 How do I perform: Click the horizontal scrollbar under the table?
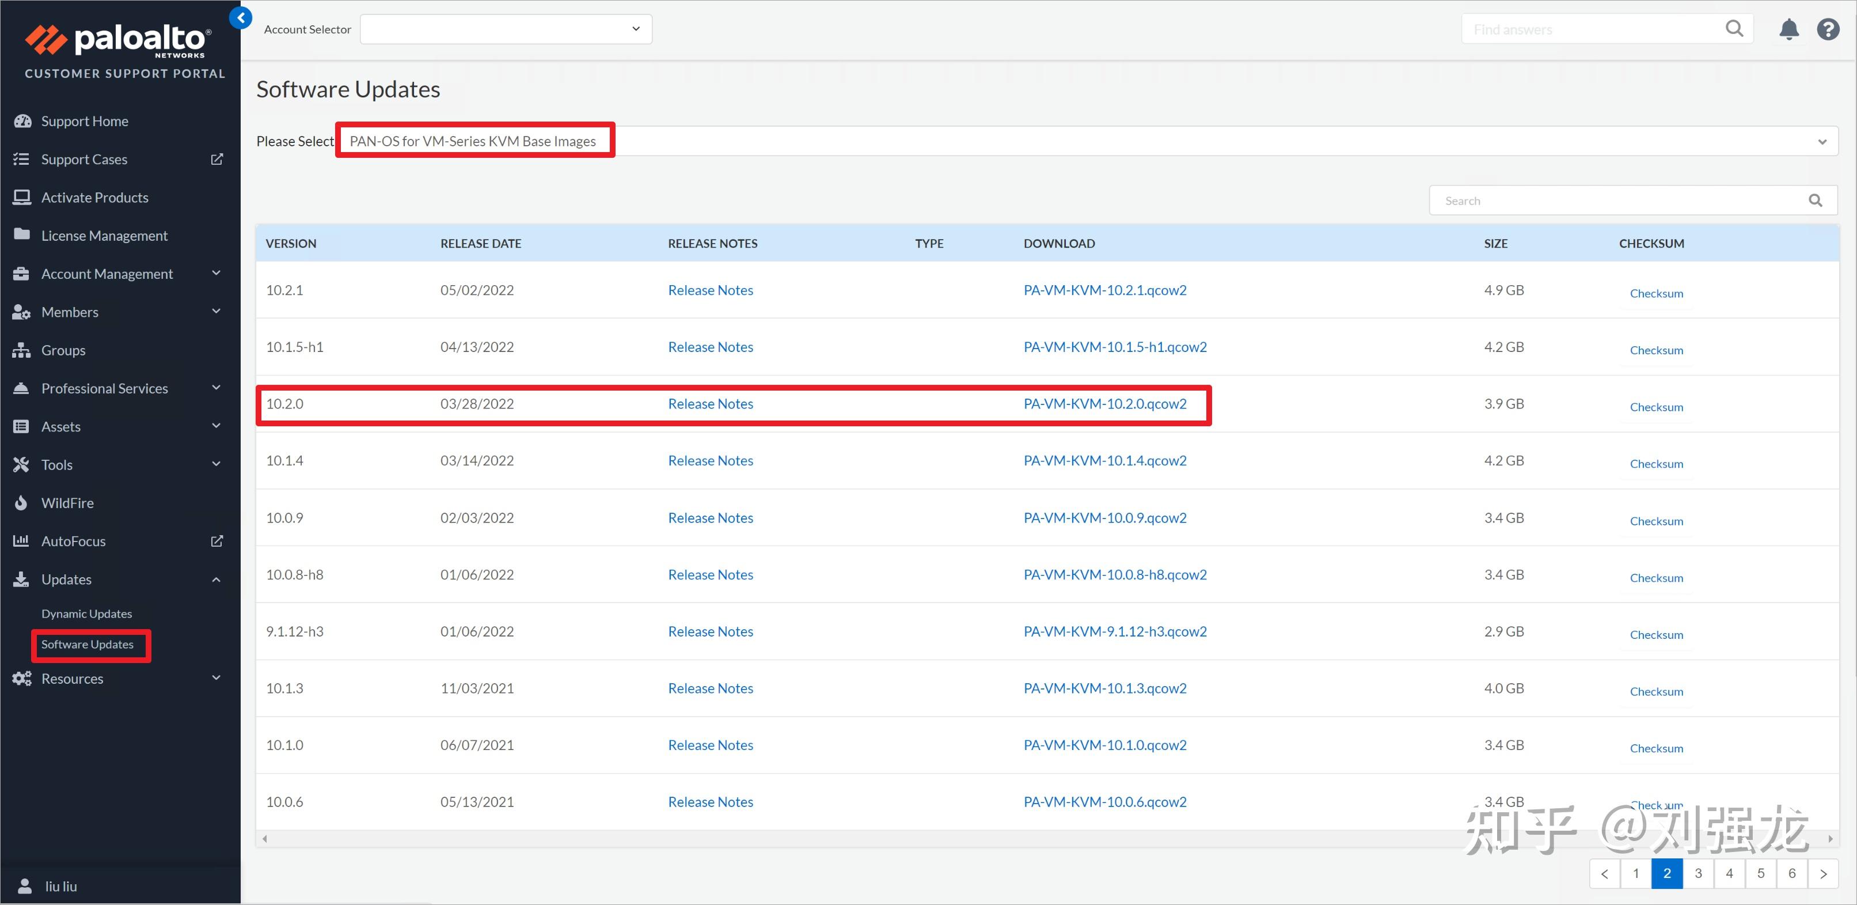tap(1047, 839)
